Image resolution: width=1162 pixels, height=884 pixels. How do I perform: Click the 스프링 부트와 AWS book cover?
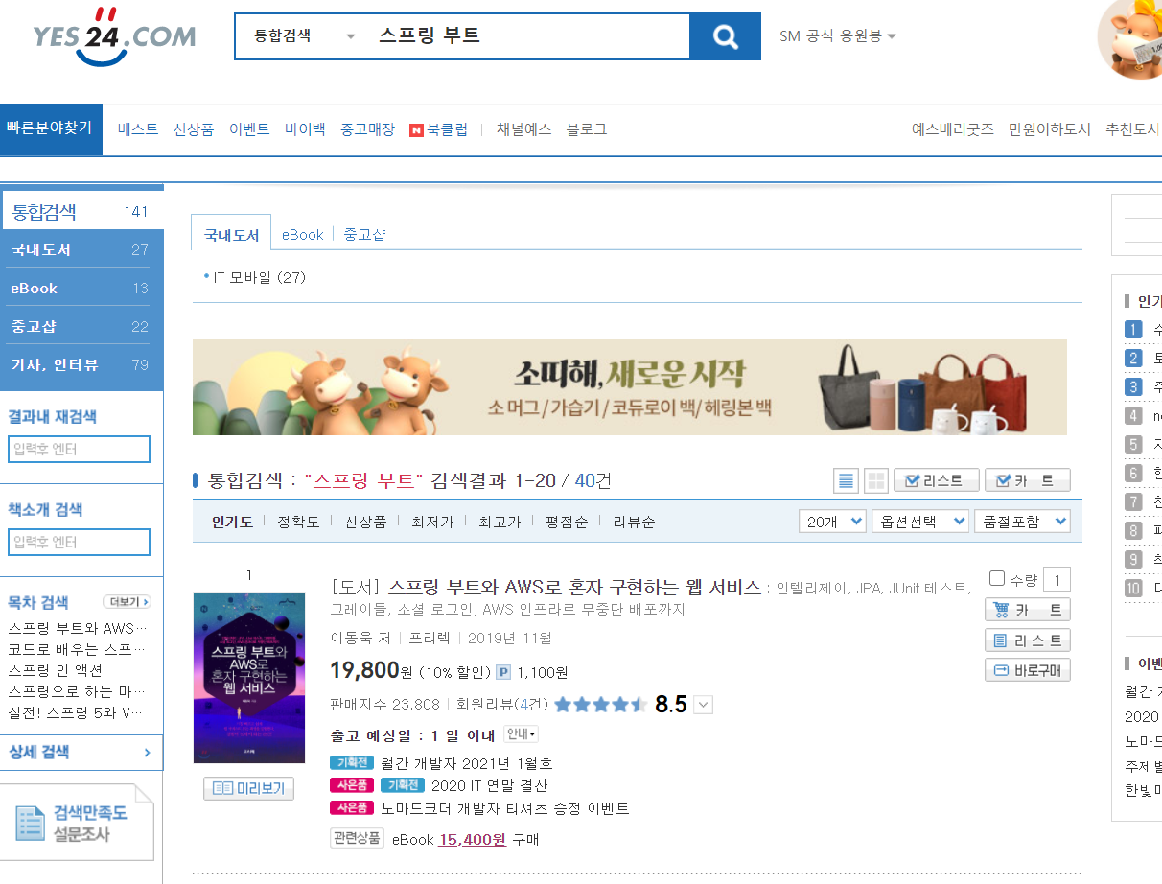pyautogui.click(x=249, y=678)
